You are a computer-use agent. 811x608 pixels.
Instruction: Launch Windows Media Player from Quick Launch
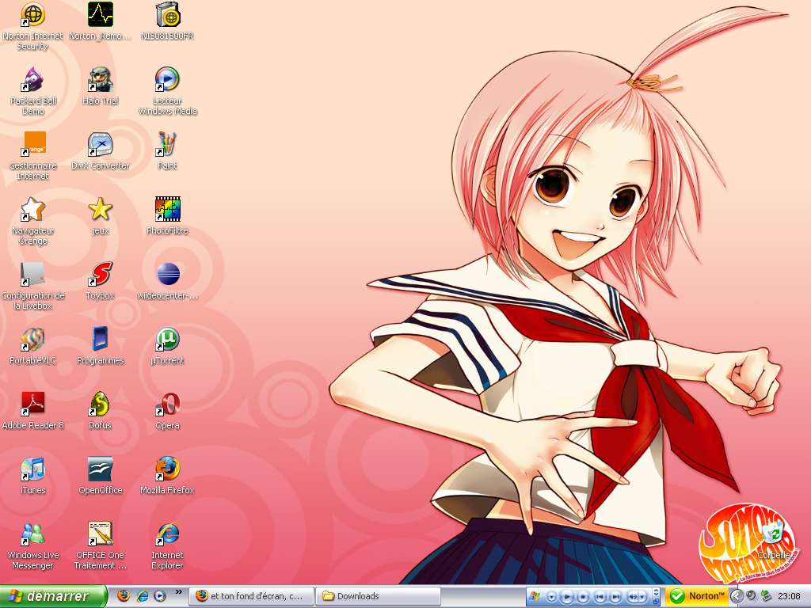pyautogui.click(x=160, y=595)
